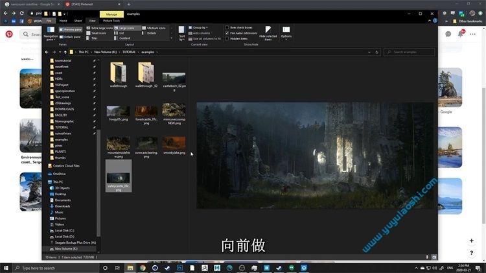The width and height of the screenshot is (486, 273).
Task: Choose Small icons layout
Action: tap(97, 33)
